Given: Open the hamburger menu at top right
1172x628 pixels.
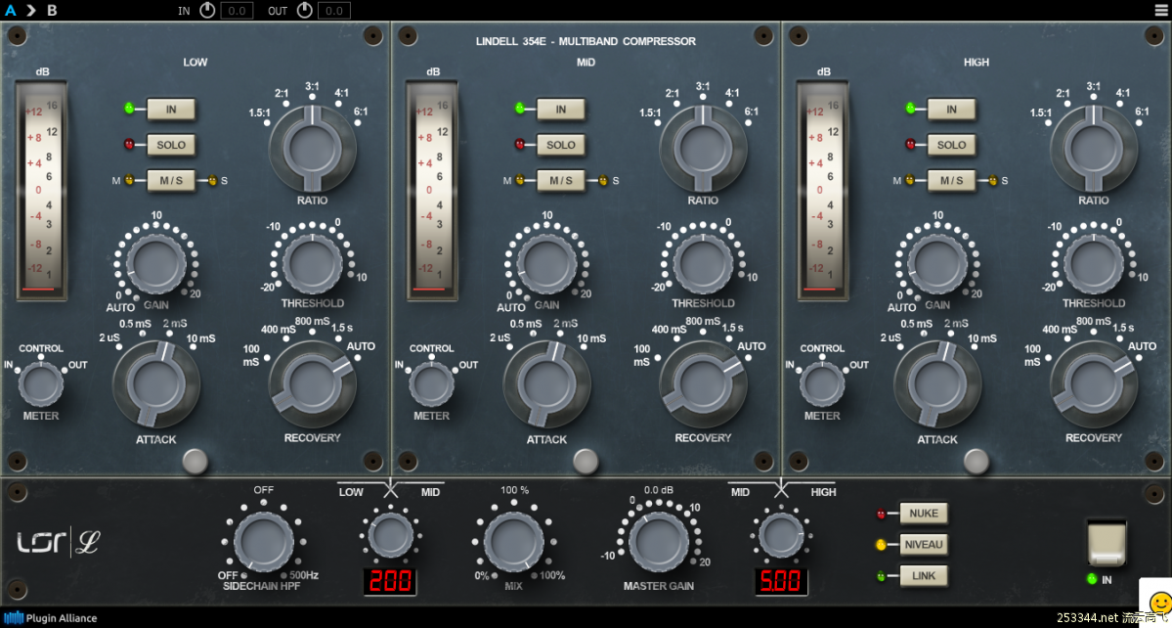Looking at the screenshot, I should [1159, 10].
